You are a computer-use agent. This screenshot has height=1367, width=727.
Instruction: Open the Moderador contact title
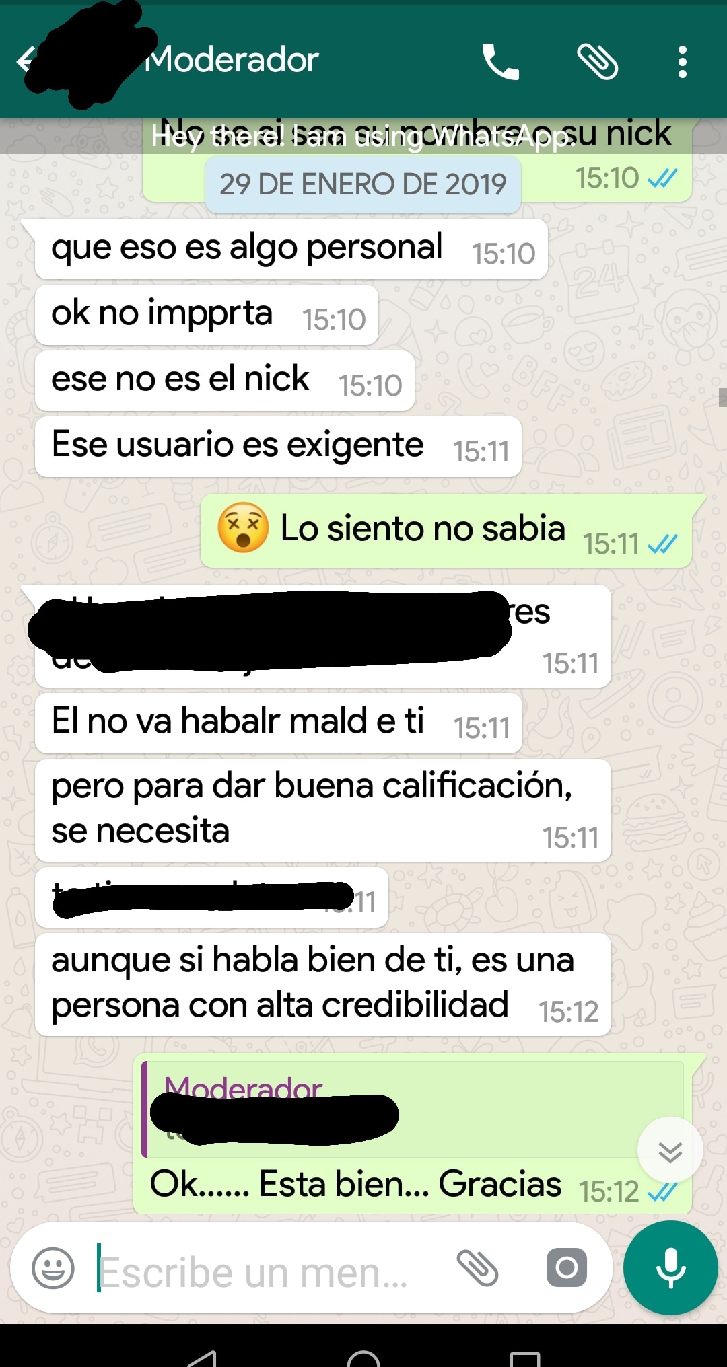pos(232,60)
